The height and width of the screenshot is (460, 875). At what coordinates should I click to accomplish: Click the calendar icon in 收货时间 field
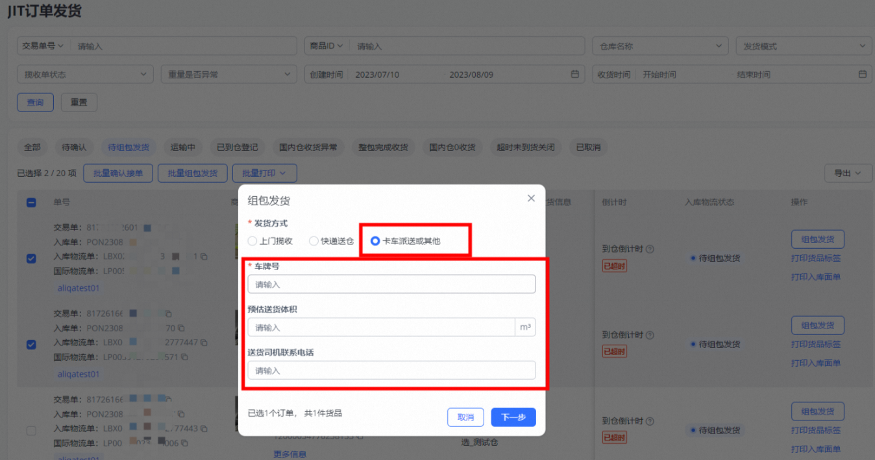(x=863, y=75)
